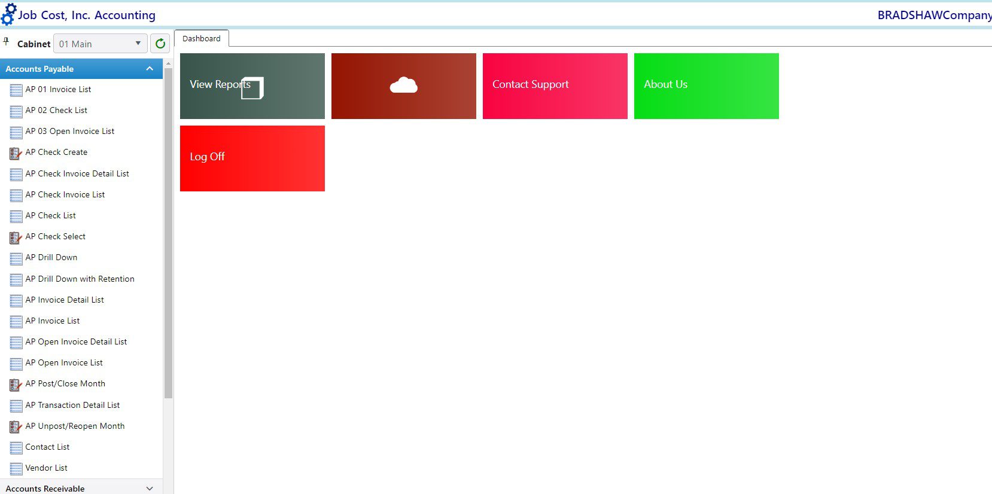
Task: Click the checklist icon beside AP Check Create
Action: pos(16,153)
